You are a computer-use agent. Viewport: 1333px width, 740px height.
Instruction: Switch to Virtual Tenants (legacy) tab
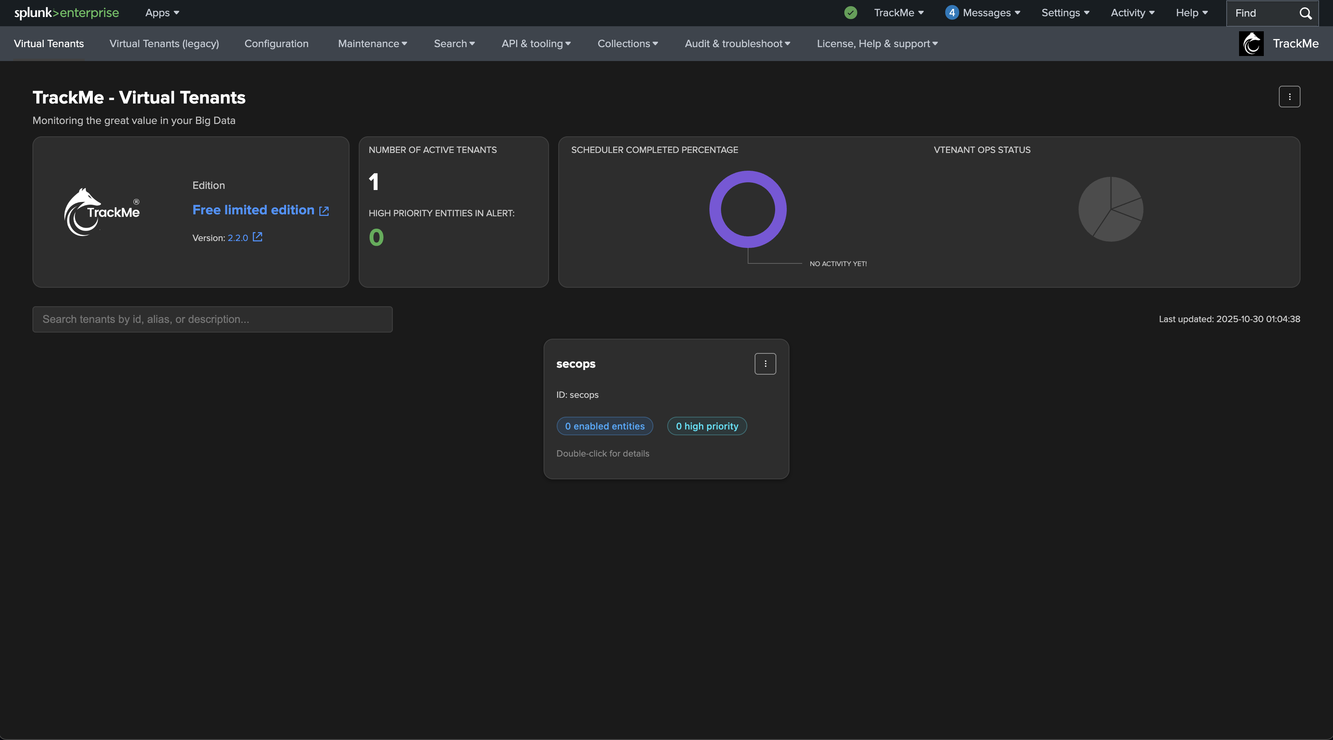(x=164, y=43)
